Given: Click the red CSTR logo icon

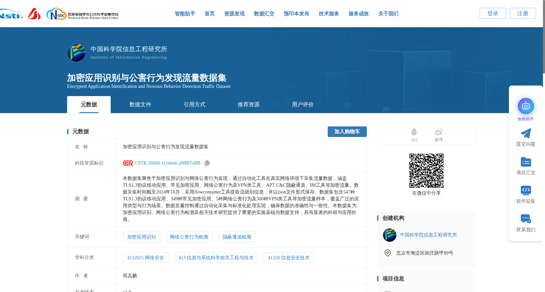Looking at the screenshot, I should coord(128,163).
